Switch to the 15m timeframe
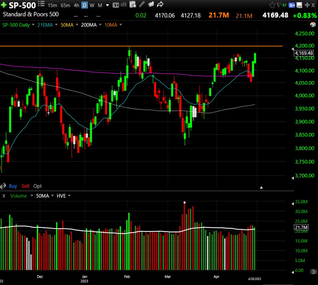318x285 pixels. click(x=52, y=6)
